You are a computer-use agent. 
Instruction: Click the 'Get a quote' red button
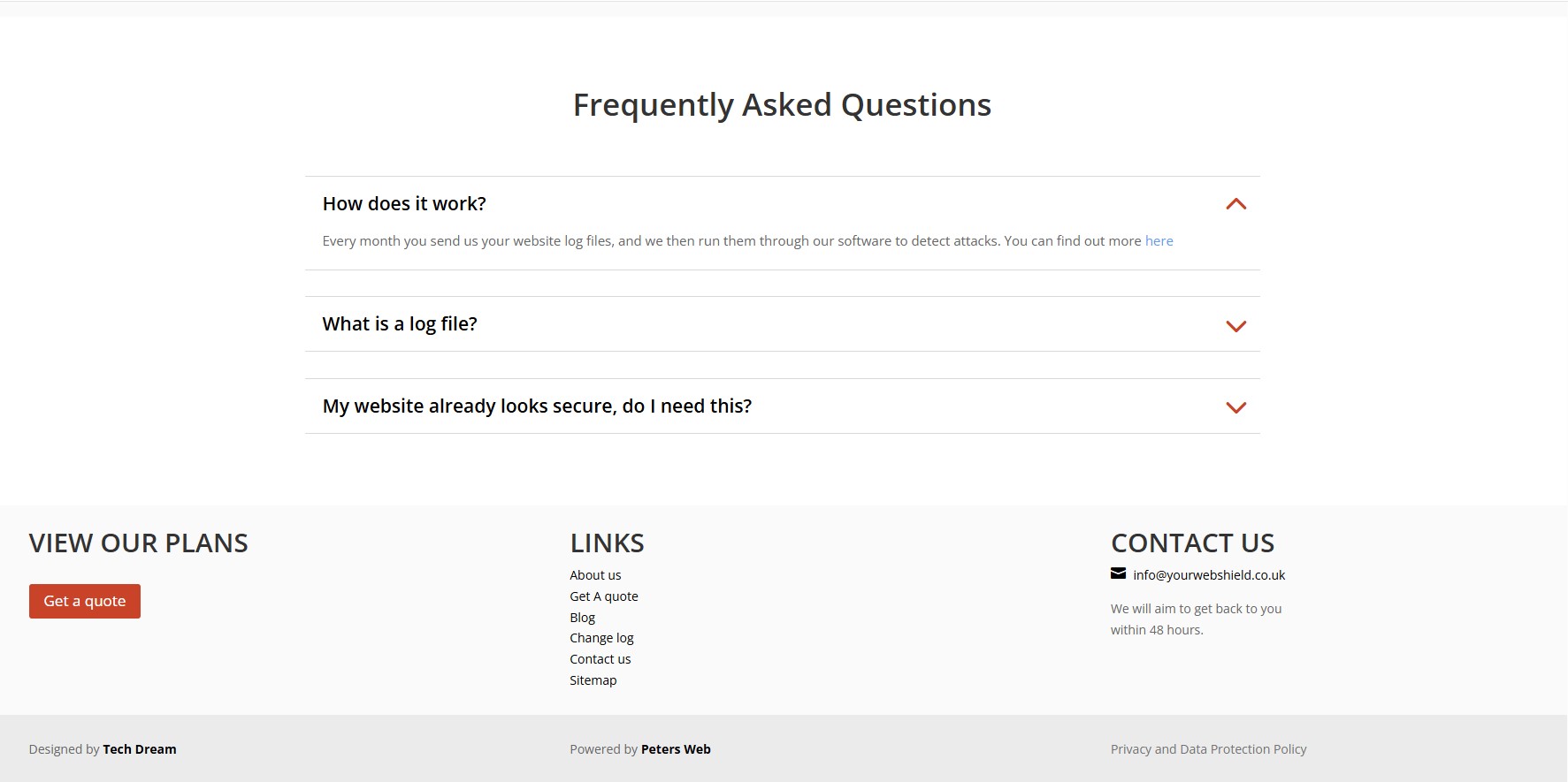pyautogui.click(x=85, y=601)
